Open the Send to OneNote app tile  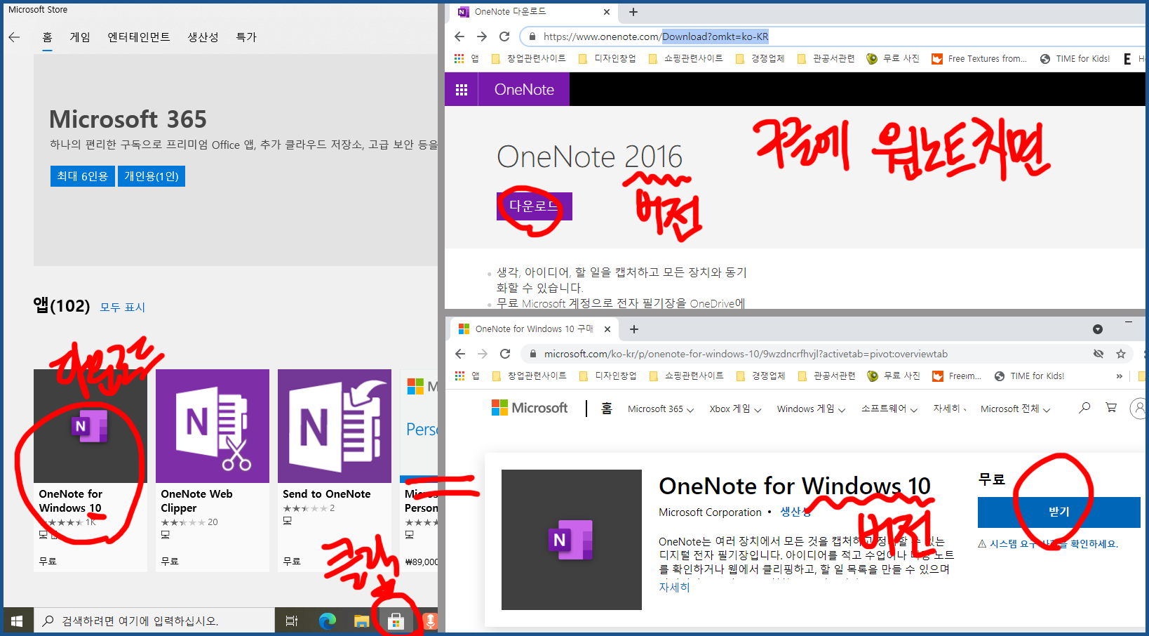[335, 470]
